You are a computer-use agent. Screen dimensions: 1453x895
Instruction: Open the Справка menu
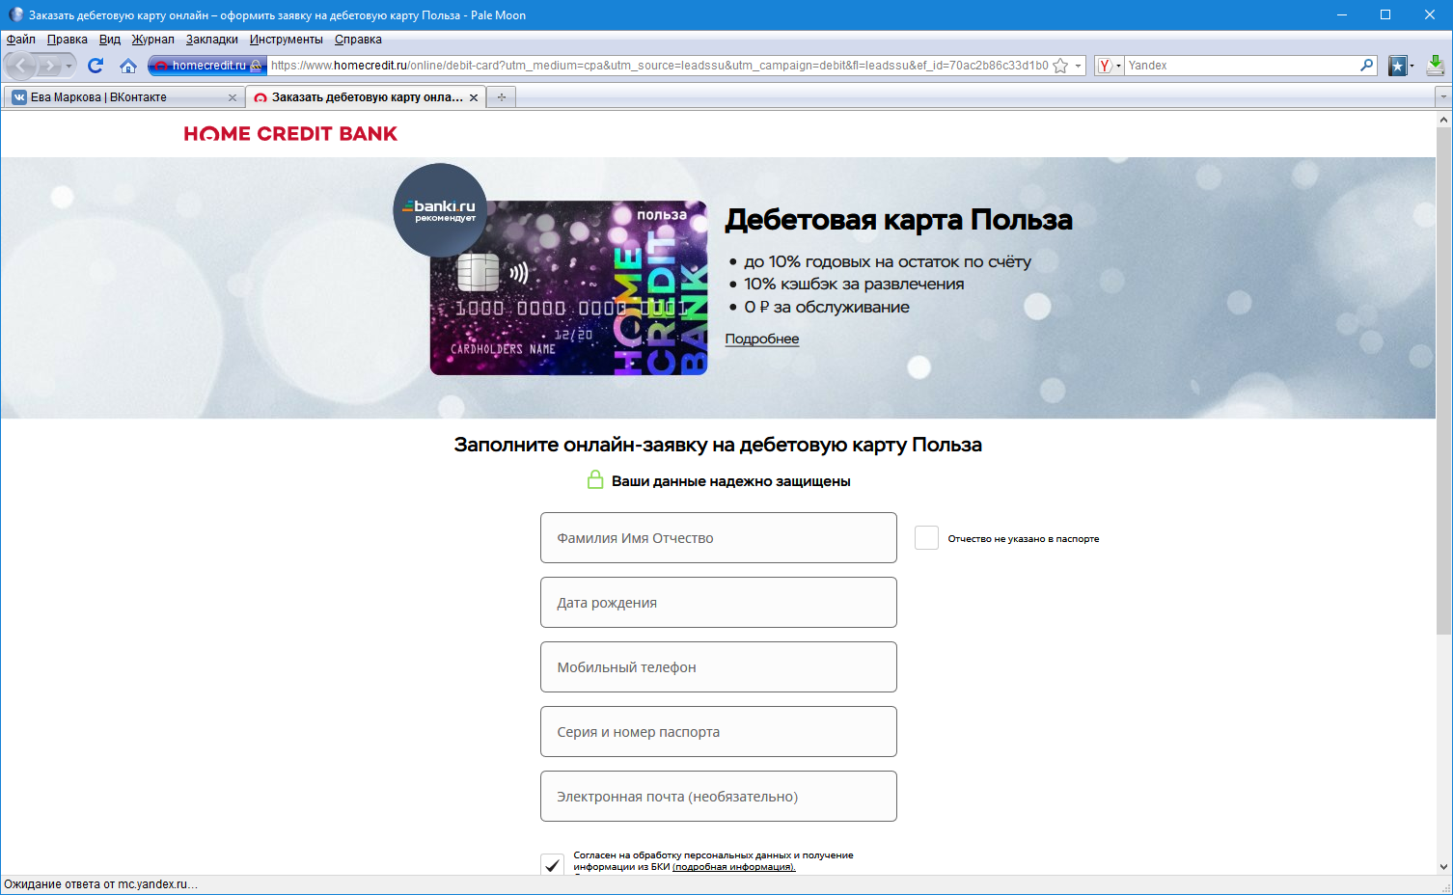[358, 40]
